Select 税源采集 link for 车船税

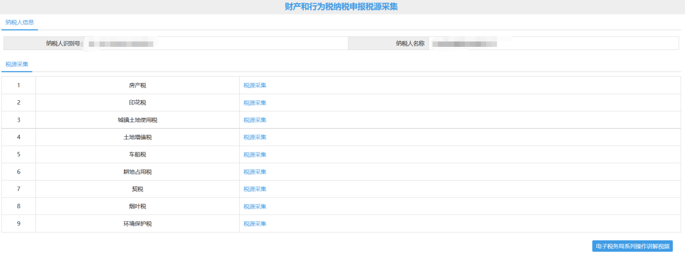pos(254,155)
